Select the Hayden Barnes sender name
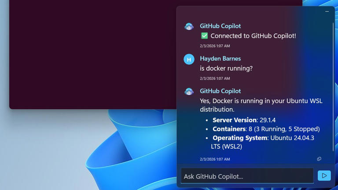 pos(220,58)
